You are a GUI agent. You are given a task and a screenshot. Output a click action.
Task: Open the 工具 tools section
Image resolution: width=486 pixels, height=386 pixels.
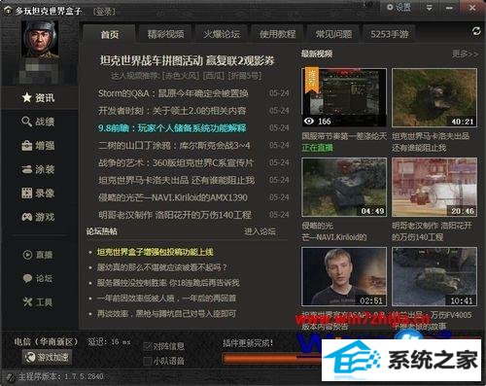pyautogui.click(x=38, y=302)
